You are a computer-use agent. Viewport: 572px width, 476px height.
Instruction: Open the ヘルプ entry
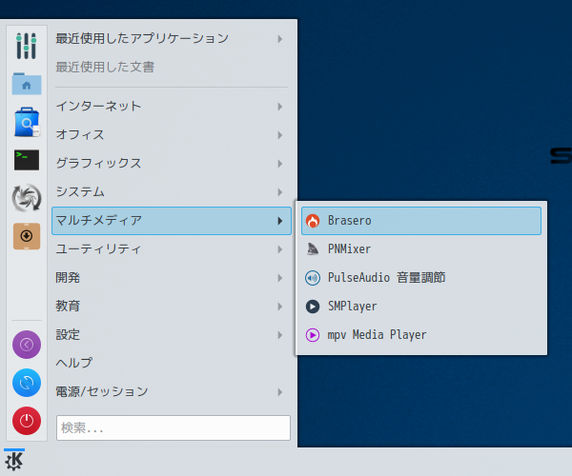pyautogui.click(x=172, y=363)
